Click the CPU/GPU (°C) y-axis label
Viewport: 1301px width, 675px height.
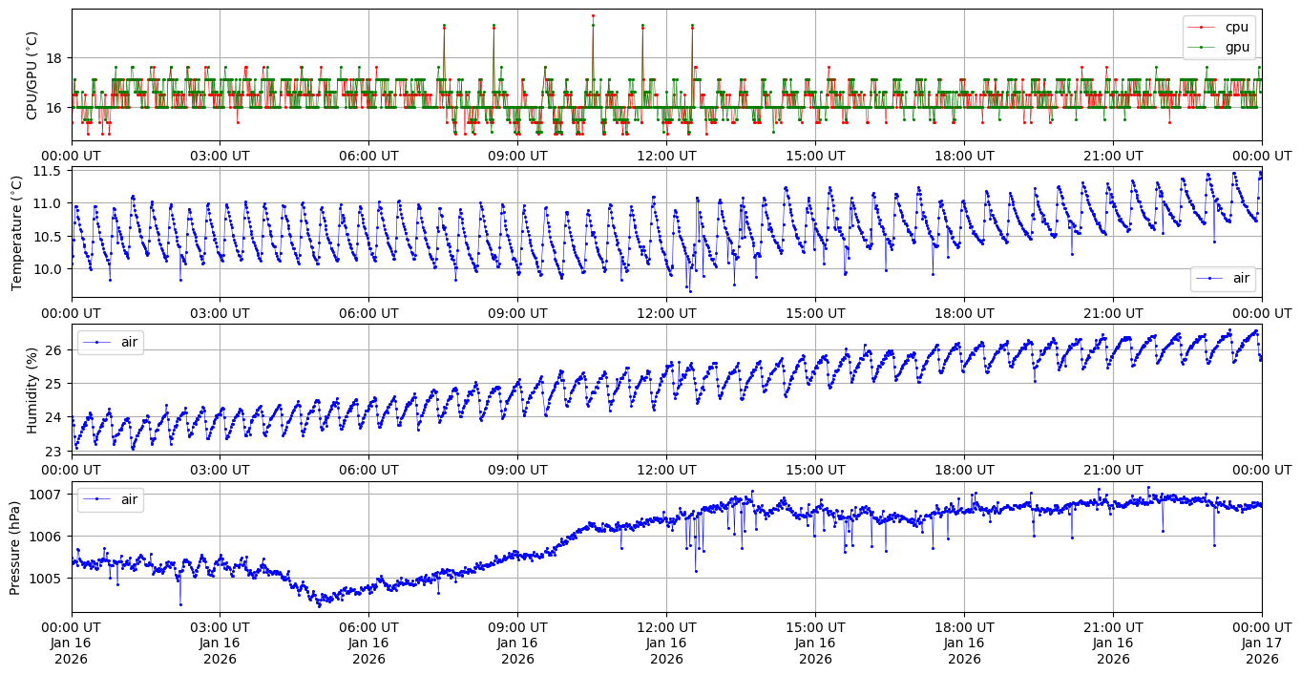(32, 75)
